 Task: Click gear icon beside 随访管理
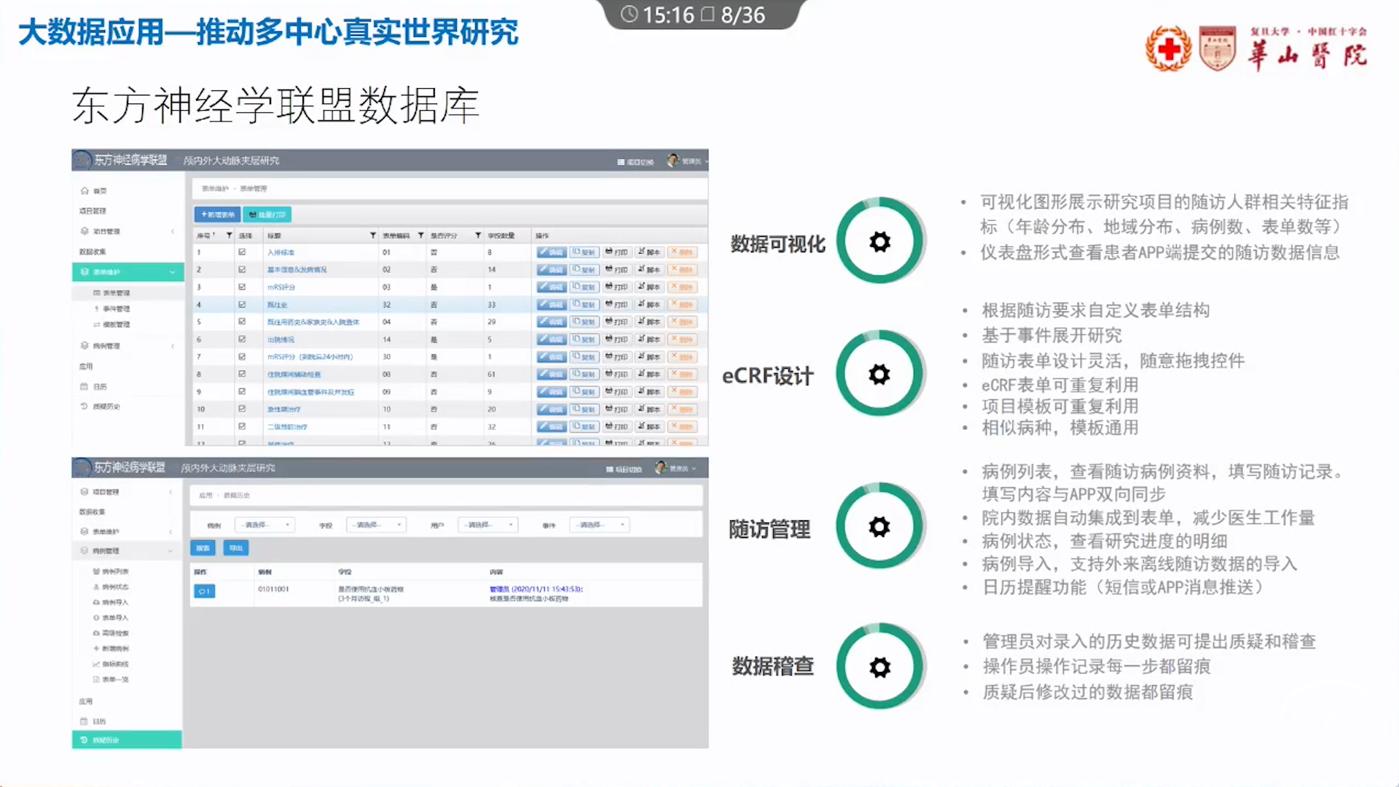(879, 527)
